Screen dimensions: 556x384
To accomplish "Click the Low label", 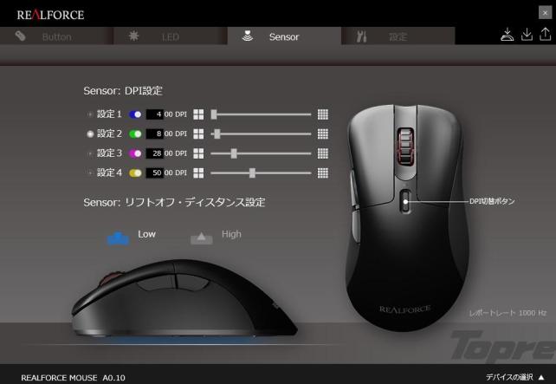I will [x=147, y=234].
